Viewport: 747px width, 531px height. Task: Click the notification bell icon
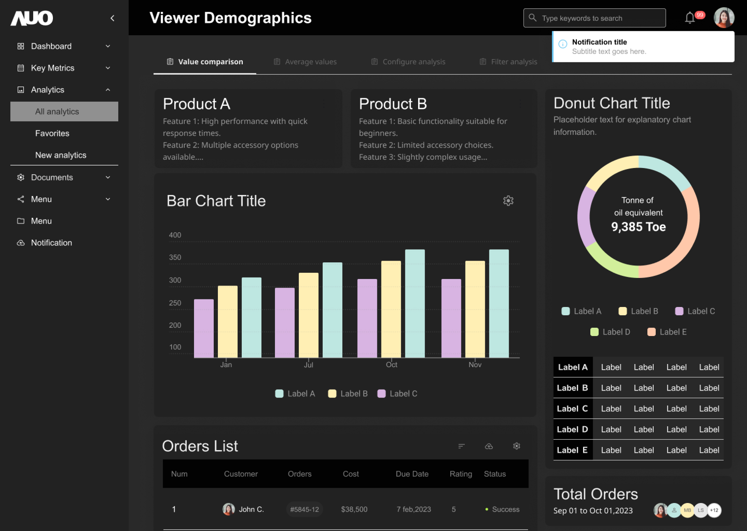point(690,18)
